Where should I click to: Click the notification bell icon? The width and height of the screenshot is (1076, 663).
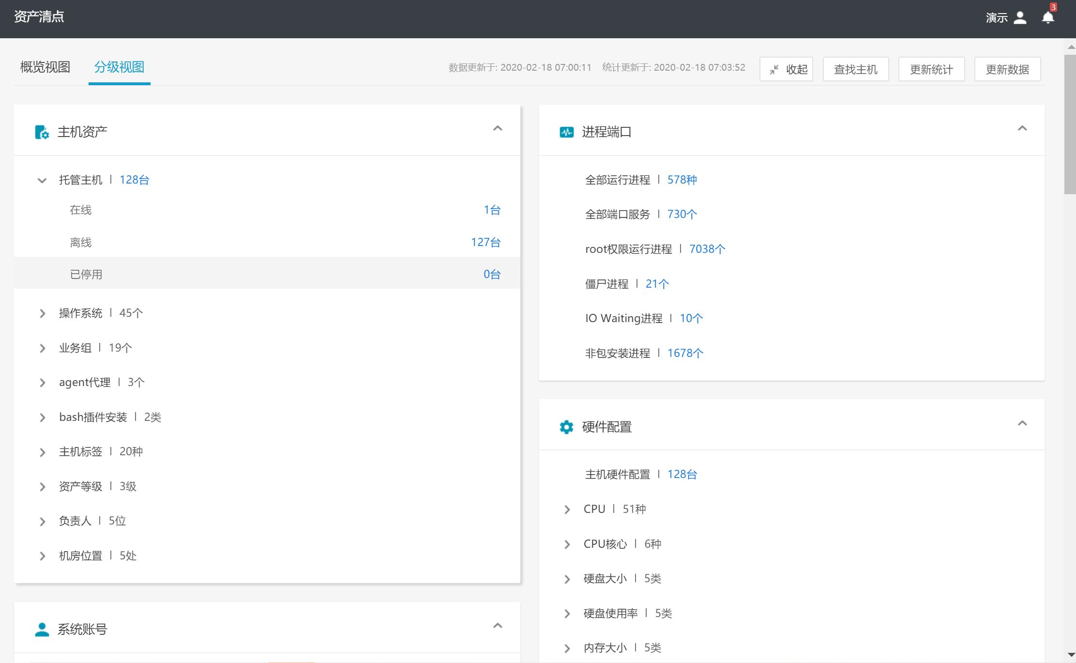pyautogui.click(x=1047, y=18)
